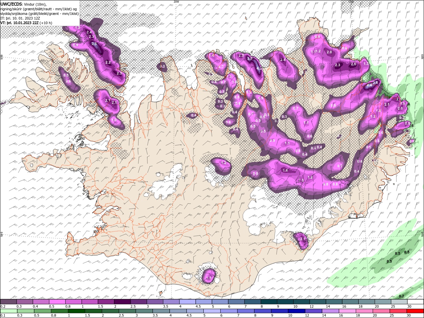424x318 pixels.
Task: Click the '20W' longitude label
Action: [176, 2]
